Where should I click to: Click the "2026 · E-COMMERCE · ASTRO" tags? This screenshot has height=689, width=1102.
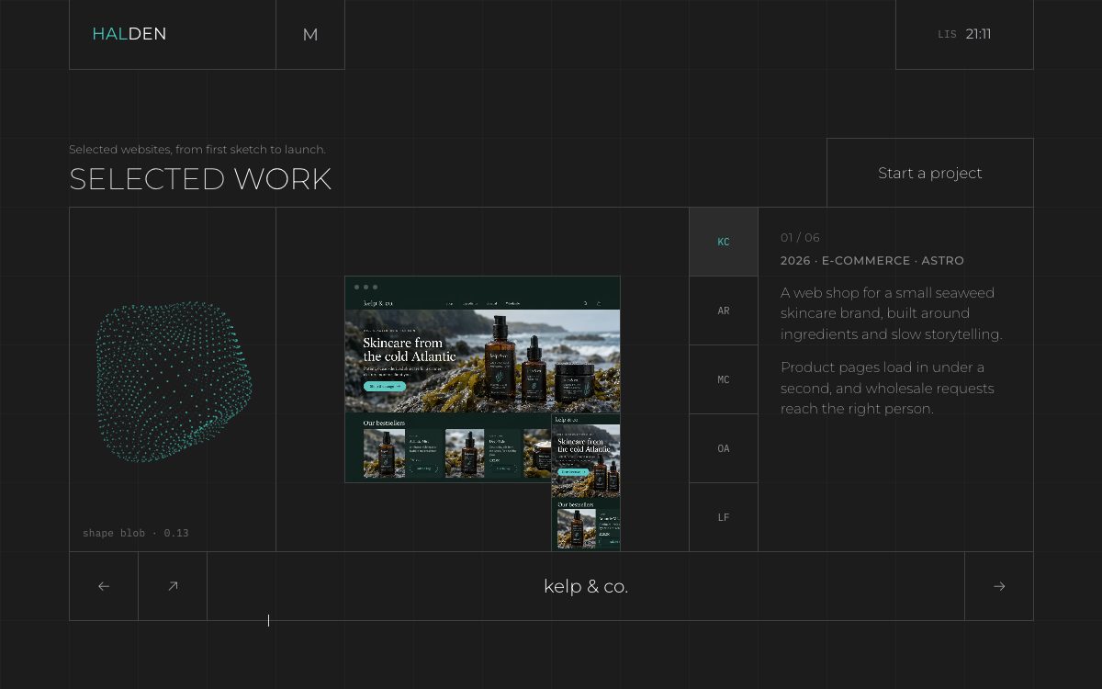[x=872, y=261]
